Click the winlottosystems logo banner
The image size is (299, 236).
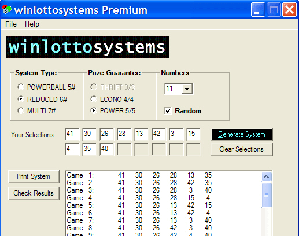coord(87,47)
